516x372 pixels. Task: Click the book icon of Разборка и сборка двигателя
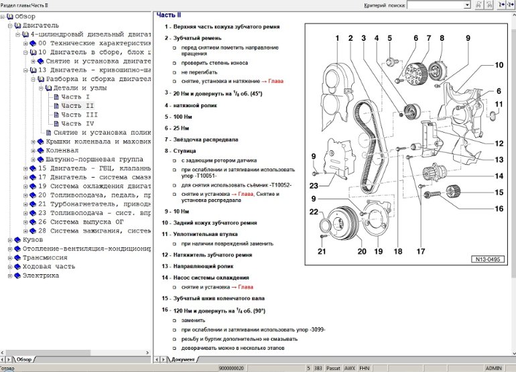(40, 79)
